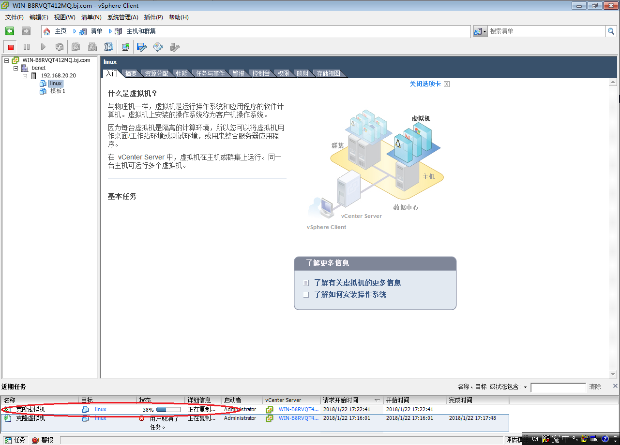Click the 38% clone progress bar
Screen dimensions: 620x445
(x=168, y=410)
